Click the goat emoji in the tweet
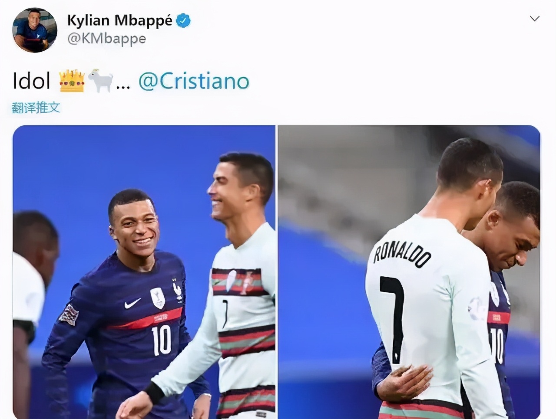Screen dimensions: 556x419 (x=100, y=81)
